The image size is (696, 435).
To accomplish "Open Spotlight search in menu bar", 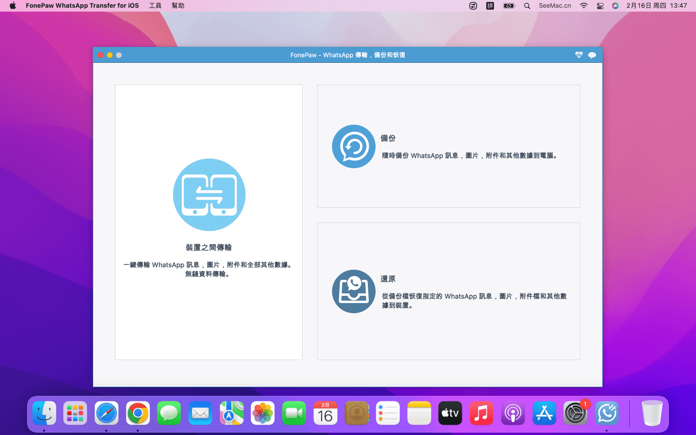I will 527,6.
